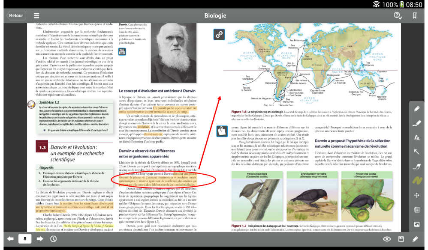Screen dimensions: 428x250
Task: Go back with the Retour button
Action: pyautogui.click(x=16, y=15)
